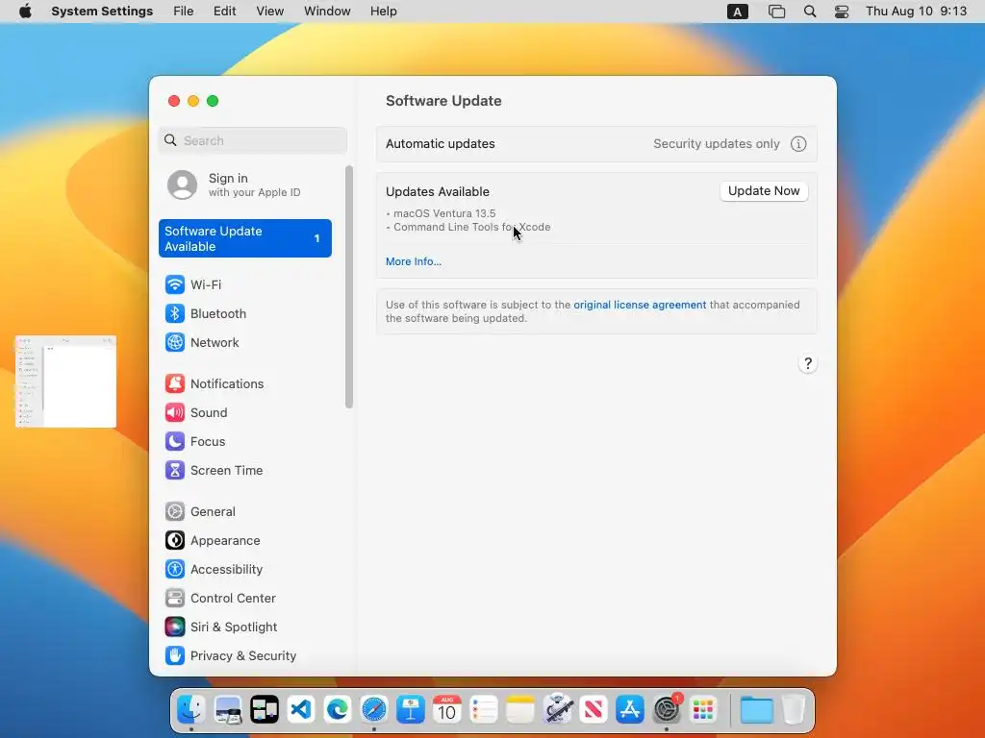Open the Help menu
The image size is (985, 738).
pos(383,12)
